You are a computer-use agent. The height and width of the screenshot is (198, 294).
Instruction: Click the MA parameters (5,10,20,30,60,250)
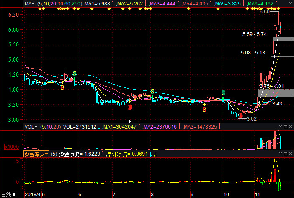coord(59,4)
